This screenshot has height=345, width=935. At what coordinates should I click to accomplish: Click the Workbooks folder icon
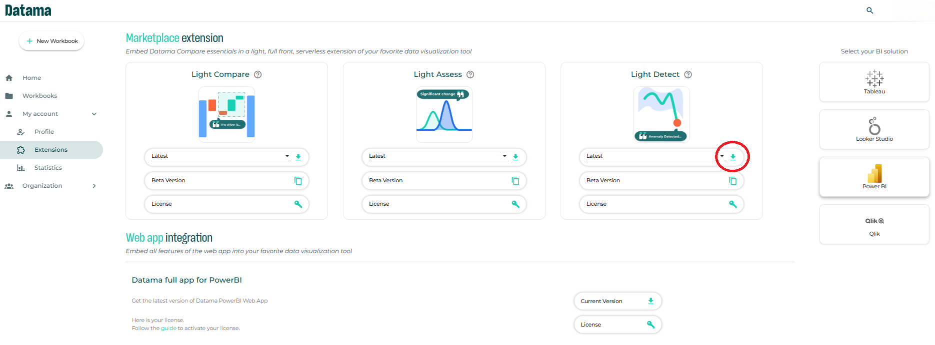click(9, 96)
